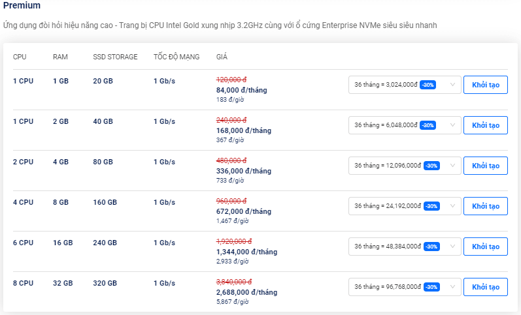Open the 36 tháng = 12,096,000đ dropdown
Viewport: 521px width, 315px height.
(405, 166)
